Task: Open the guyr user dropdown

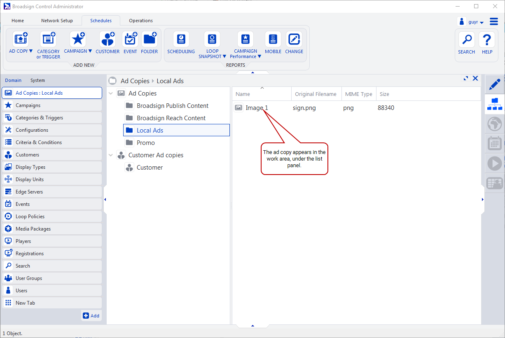Action: point(472,22)
